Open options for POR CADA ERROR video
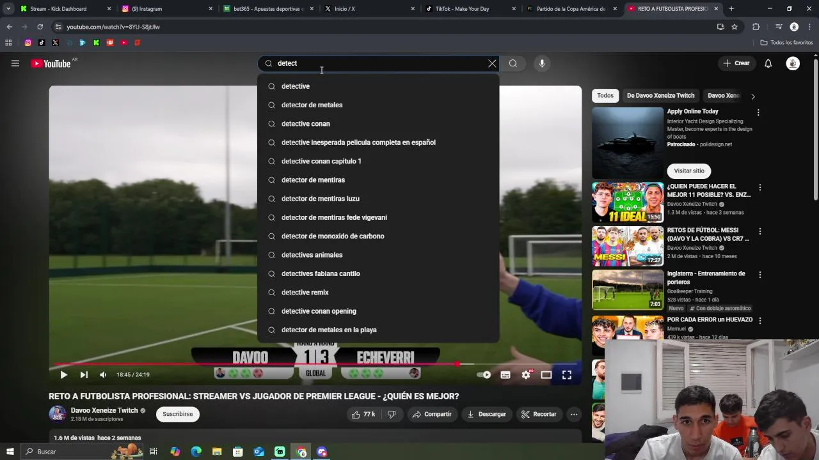819x460 pixels. (x=760, y=321)
